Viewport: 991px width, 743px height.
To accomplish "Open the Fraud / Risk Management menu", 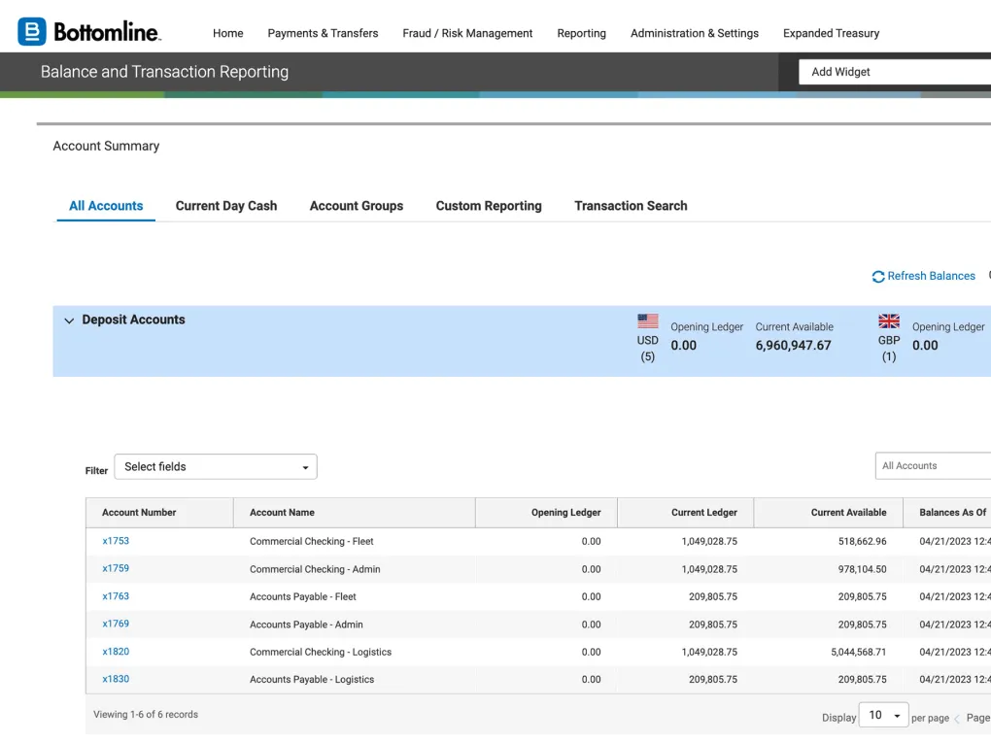I will point(467,33).
